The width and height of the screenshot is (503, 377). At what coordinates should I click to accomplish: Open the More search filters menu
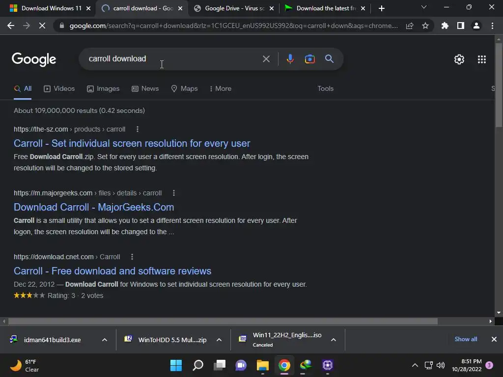point(221,88)
